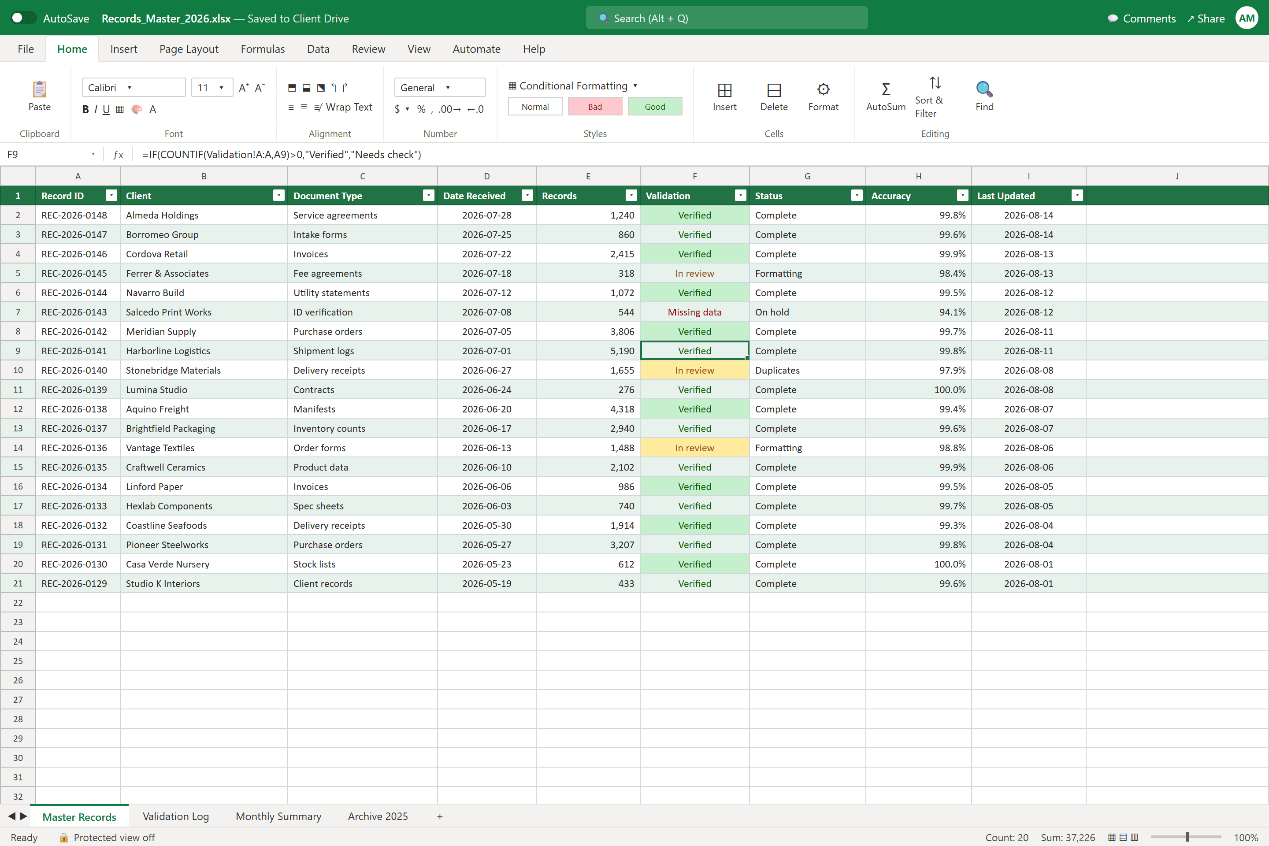Switch to the Validation Log sheet tab
The image size is (1269, 846).
(176, 816)
